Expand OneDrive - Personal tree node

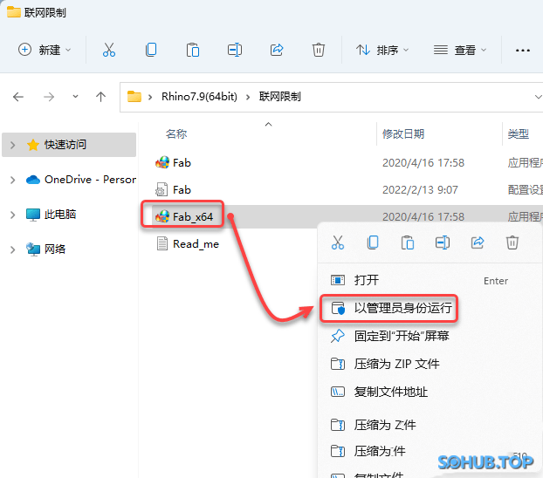13,180
